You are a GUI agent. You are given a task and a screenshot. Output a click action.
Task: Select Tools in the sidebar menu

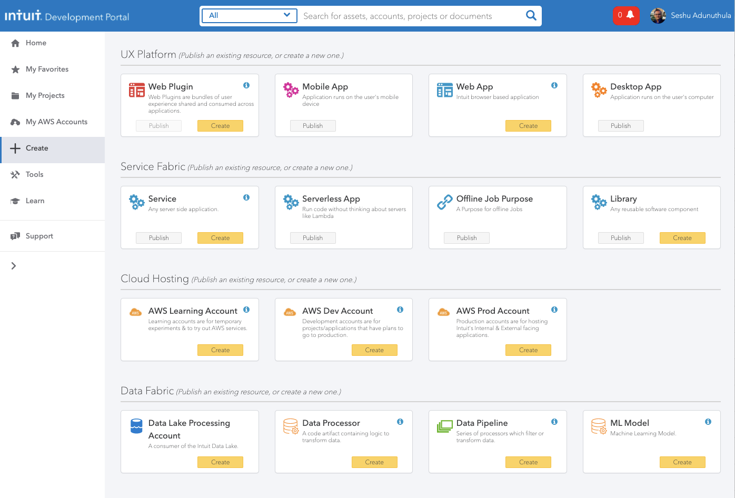point(53,175)
